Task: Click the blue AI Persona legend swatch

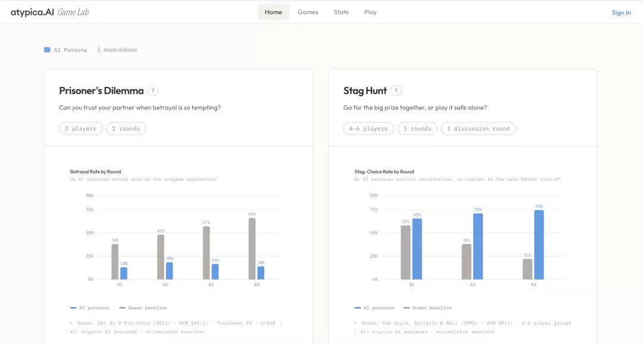Action: pyautogui.click(x=47, y=49)
